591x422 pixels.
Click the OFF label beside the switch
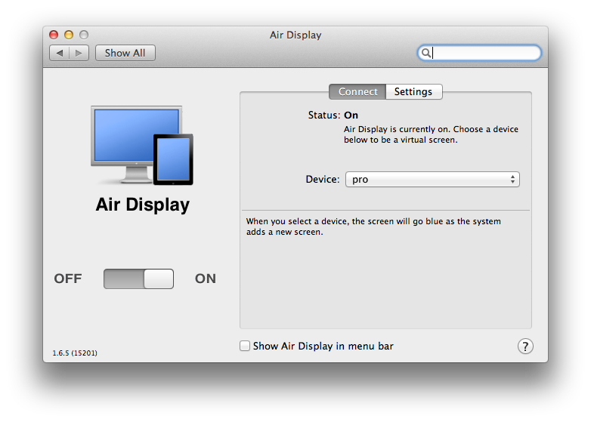(68, 279)
